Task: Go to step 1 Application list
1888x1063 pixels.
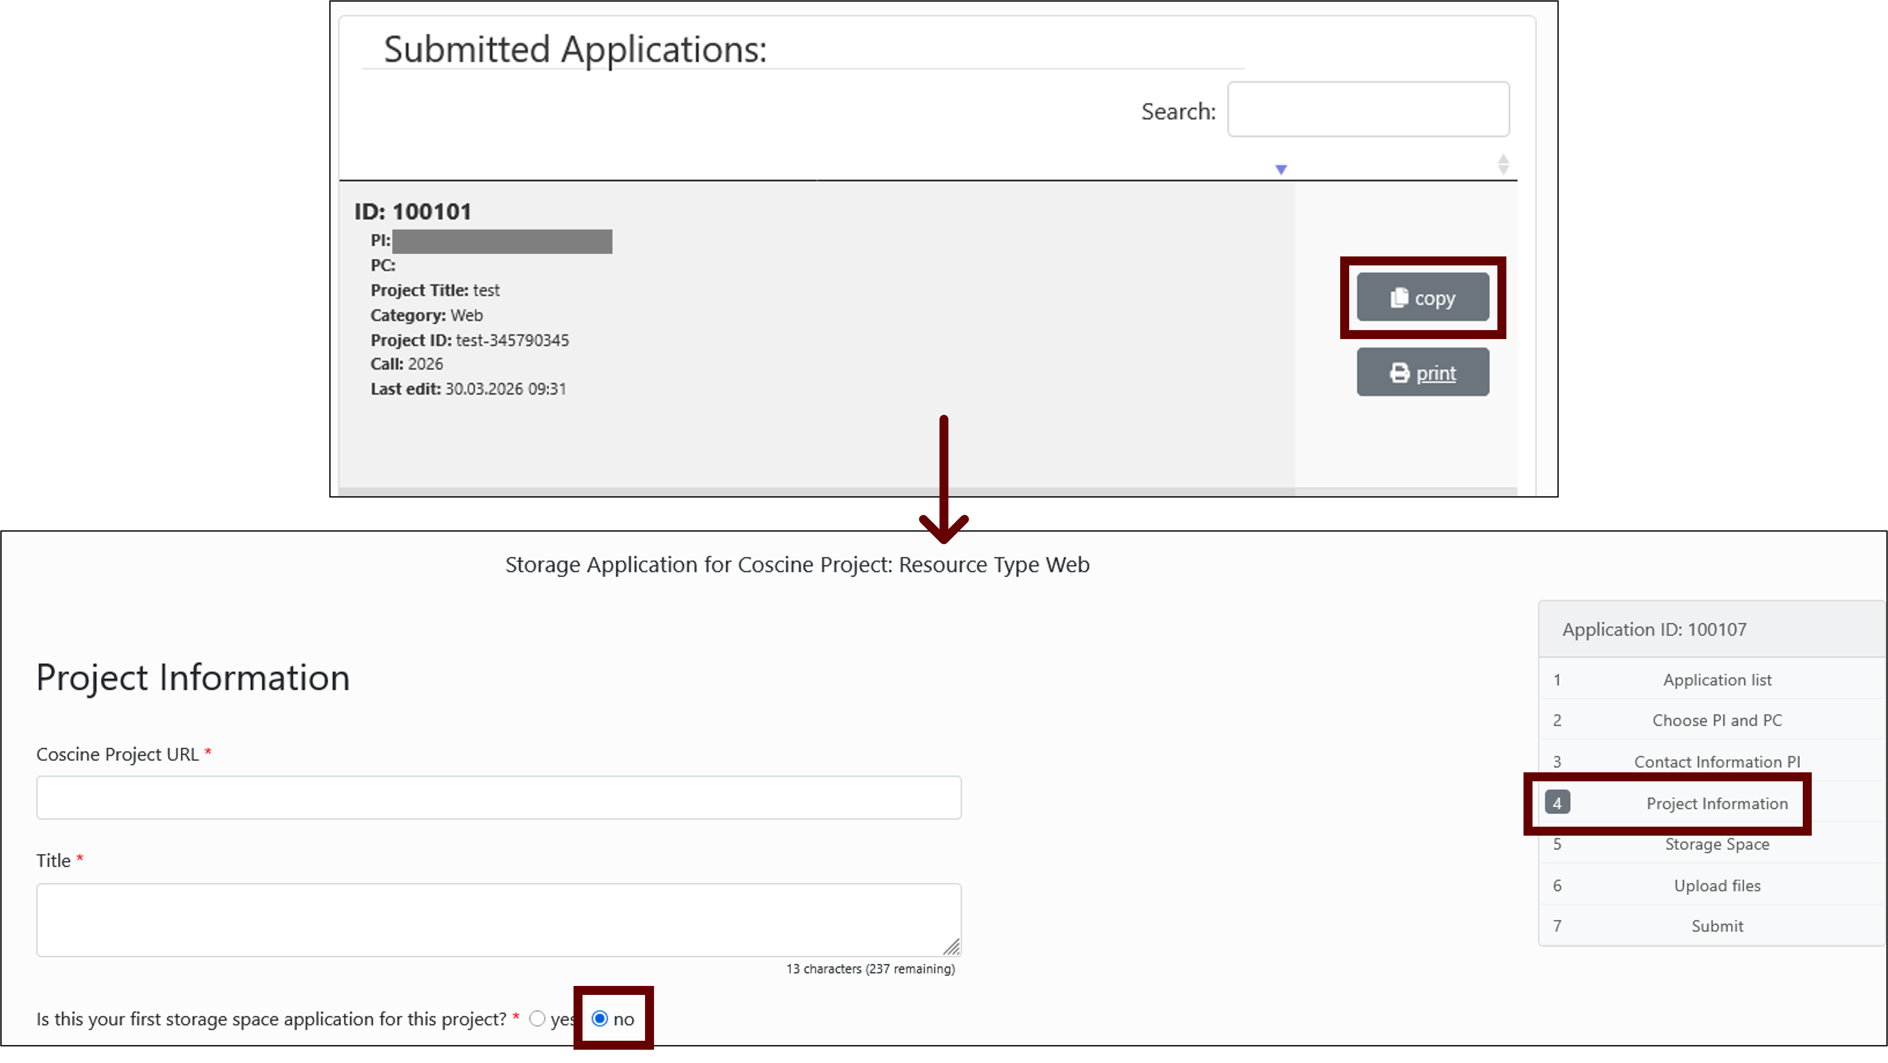Action: 1712,679
